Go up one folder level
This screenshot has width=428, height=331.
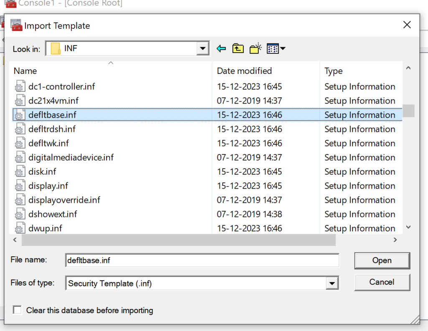click(x=238, y=48)
